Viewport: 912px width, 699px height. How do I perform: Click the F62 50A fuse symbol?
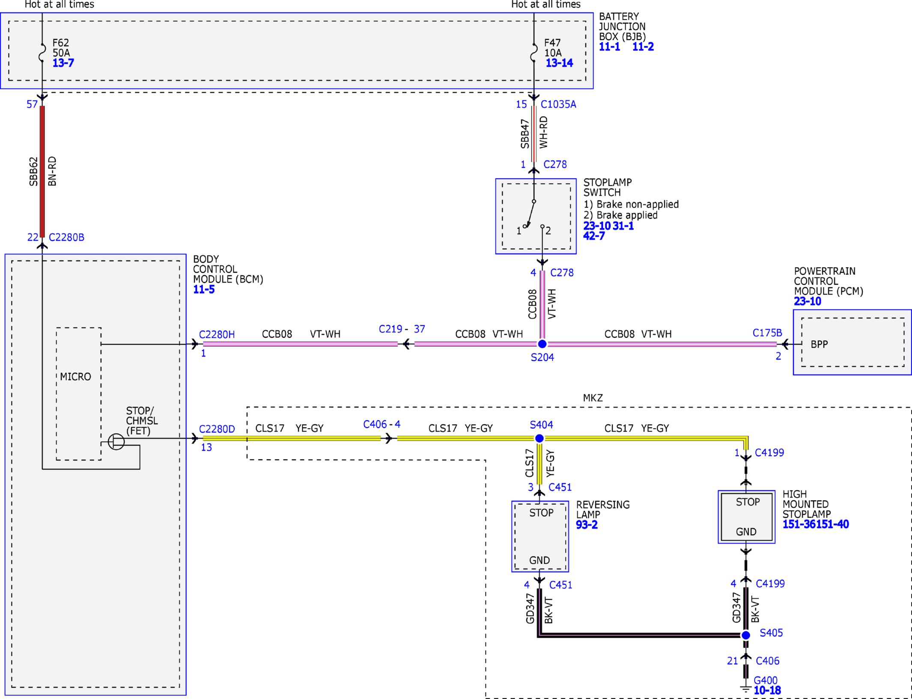pyautogui.click(x=42, y=53)
